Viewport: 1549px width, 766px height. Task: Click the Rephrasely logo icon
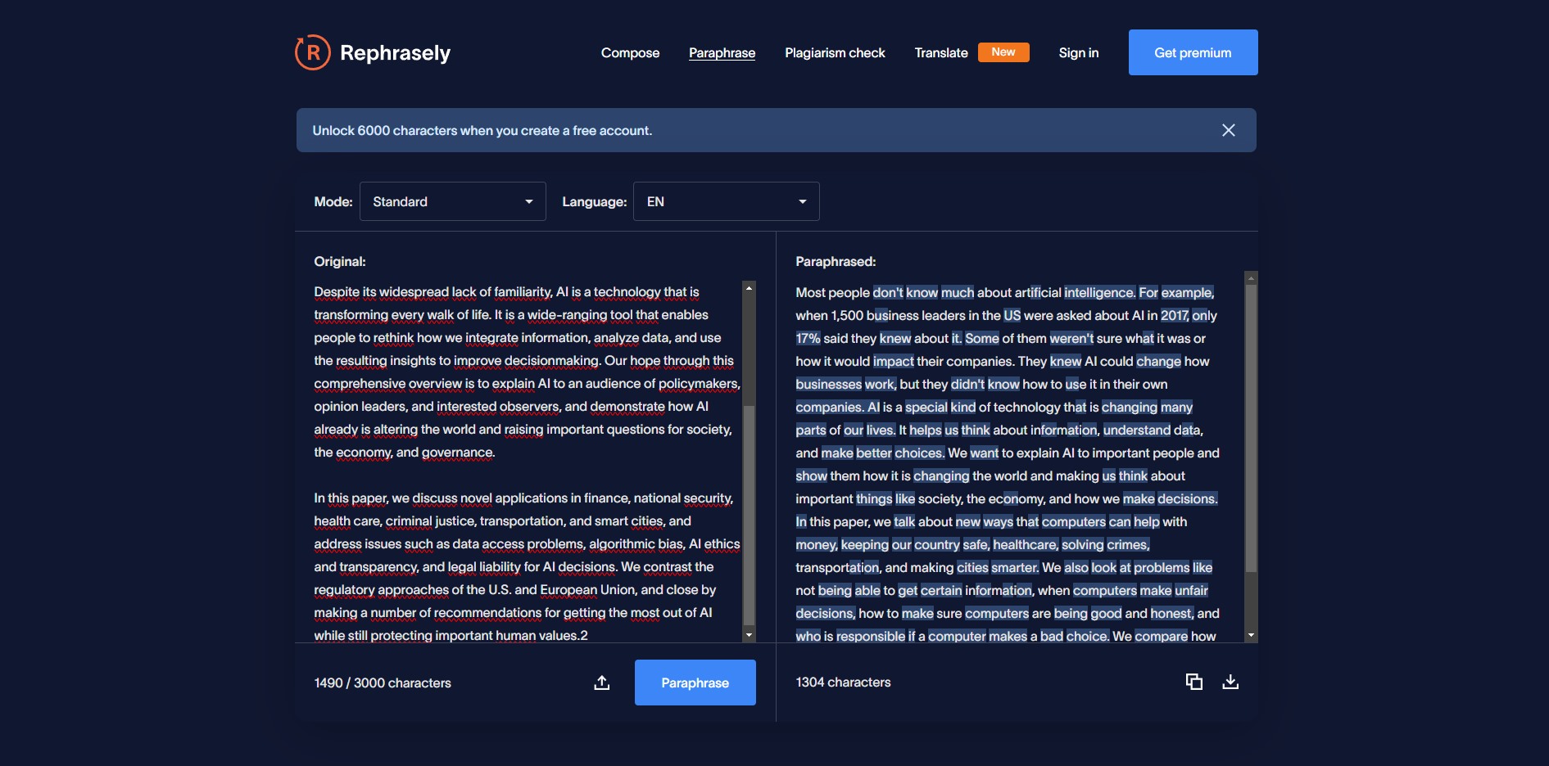click(312, 52)
